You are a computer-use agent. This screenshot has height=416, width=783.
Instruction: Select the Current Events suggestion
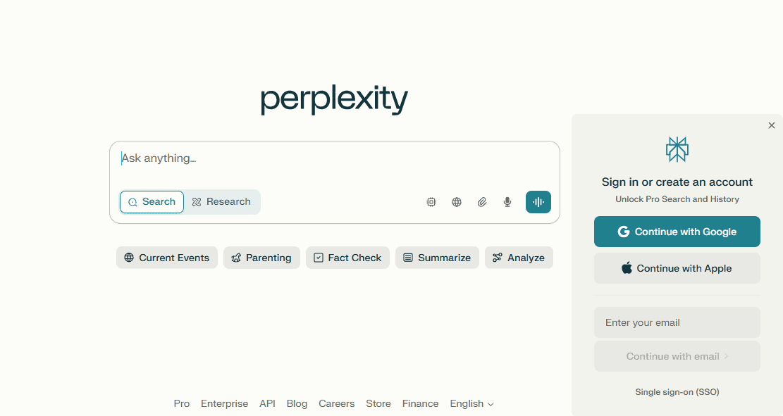click(x=167, y=258)
